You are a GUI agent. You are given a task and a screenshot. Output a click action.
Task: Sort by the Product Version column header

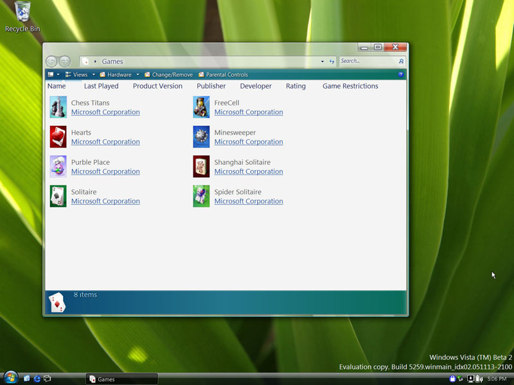[157, 86]
